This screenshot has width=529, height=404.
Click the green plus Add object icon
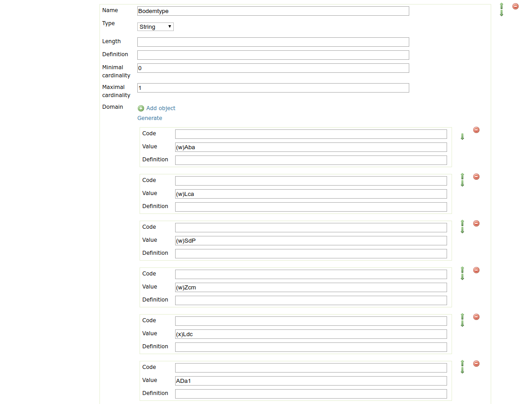[141, 108]
